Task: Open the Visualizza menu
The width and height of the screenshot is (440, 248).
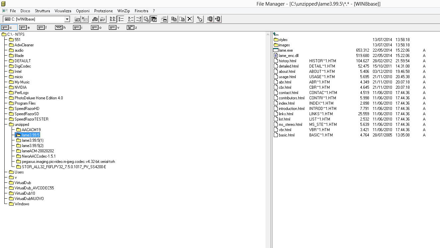Action: [63, 11]
